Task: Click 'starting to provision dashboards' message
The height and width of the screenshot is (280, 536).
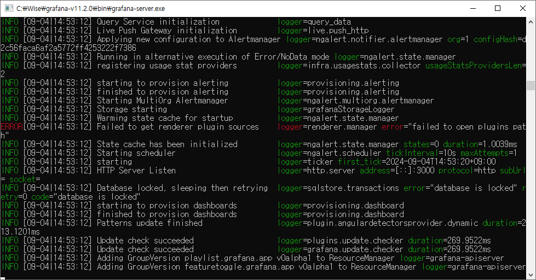Action: [167, 206]
